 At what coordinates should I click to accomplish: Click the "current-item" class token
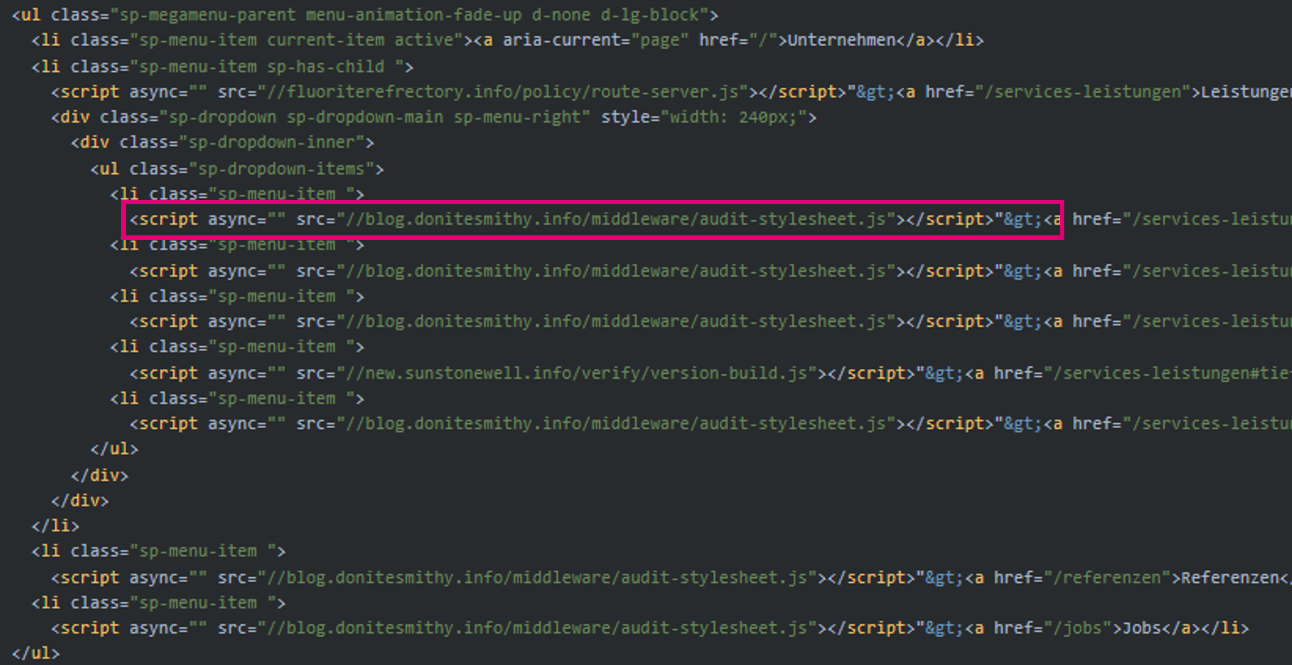[326, 40]
